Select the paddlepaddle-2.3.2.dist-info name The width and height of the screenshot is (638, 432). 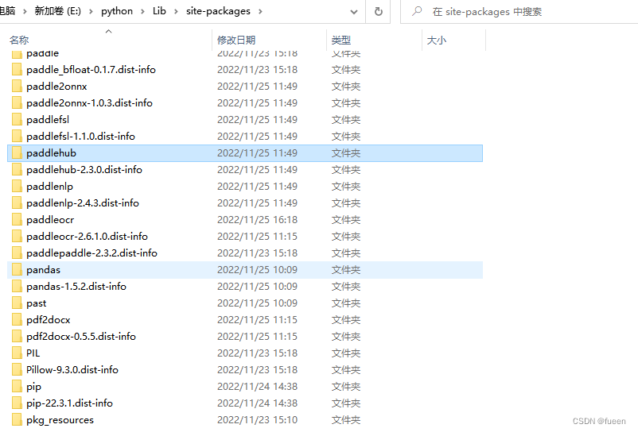pos(91,253)
